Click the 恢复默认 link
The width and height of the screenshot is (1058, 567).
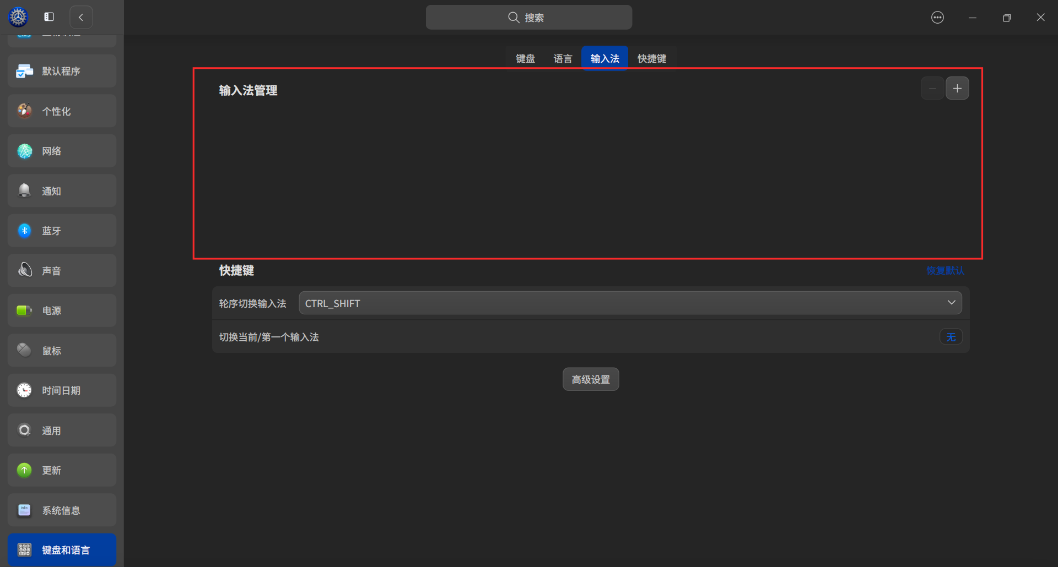944,270
